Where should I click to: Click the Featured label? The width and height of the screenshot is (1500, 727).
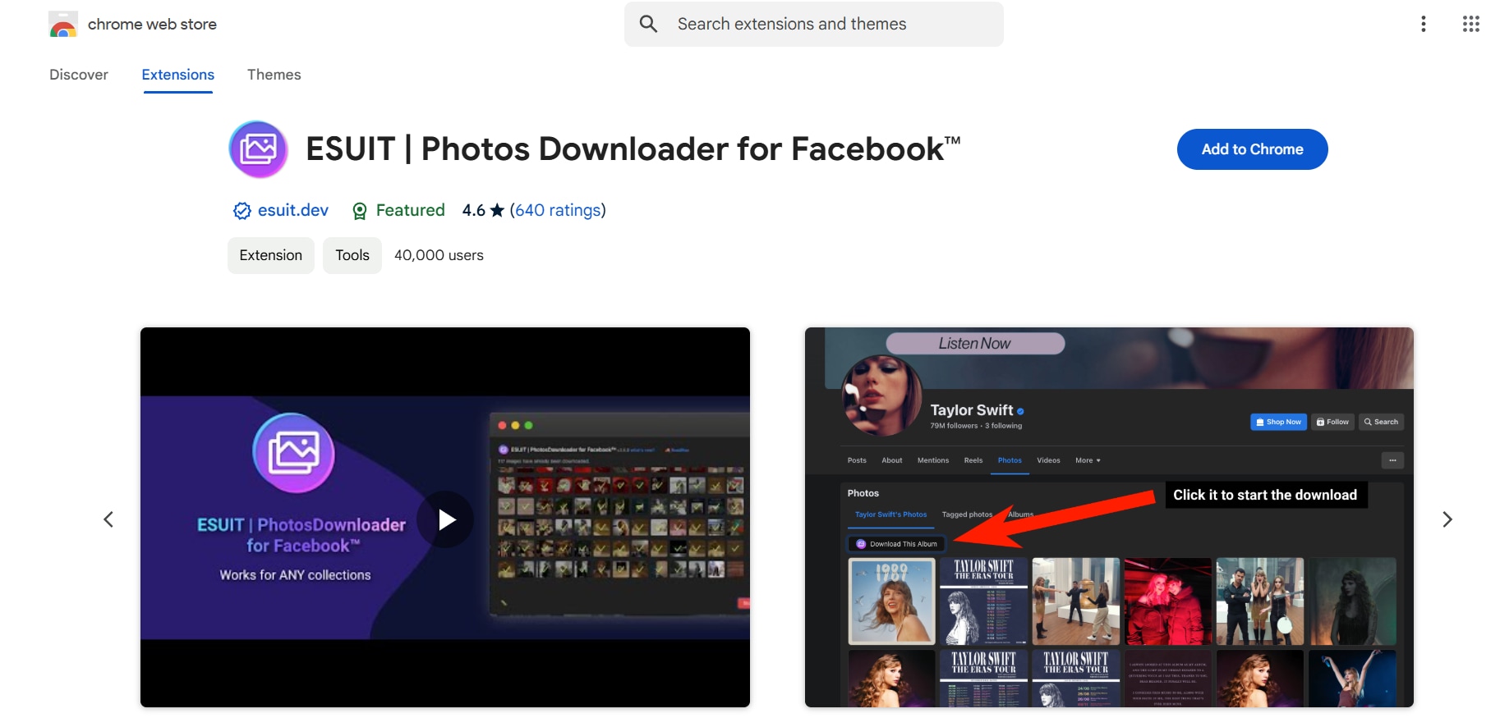pyautogui.click(x=411, y=210)
